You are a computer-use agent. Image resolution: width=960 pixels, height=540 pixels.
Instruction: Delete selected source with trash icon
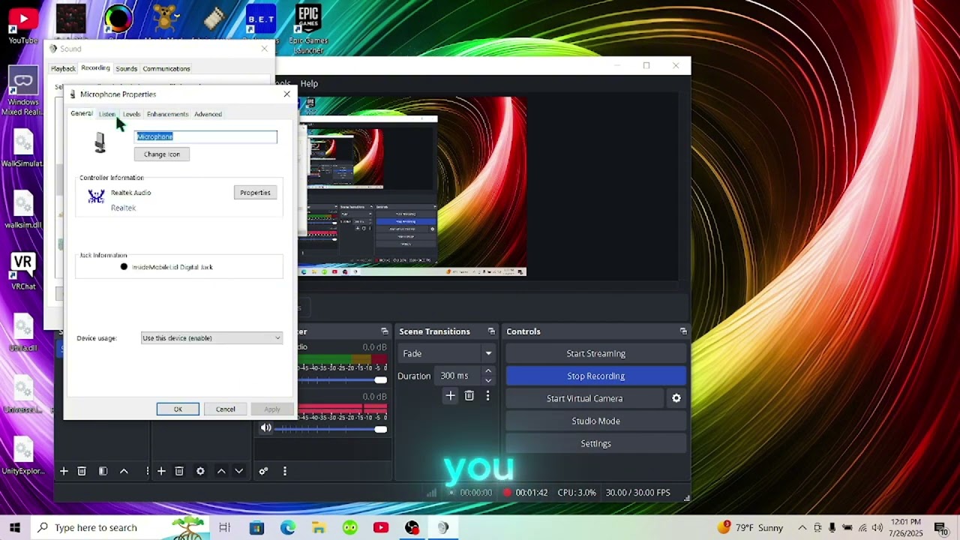tap(179, 471)
